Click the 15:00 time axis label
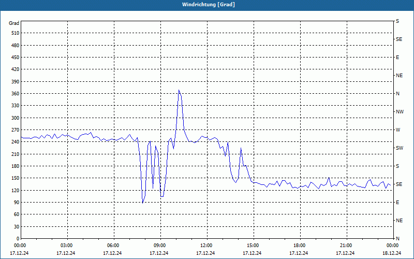Image resolution: width=414 pixels, height=259 pixels. (253, 246)
